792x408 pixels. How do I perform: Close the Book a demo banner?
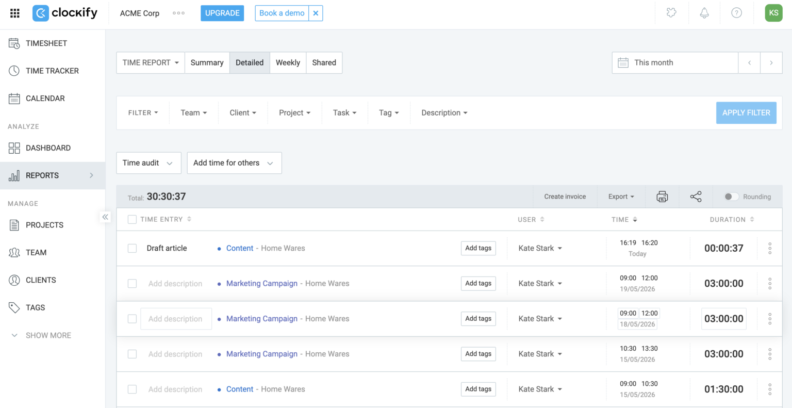[316, 13]
